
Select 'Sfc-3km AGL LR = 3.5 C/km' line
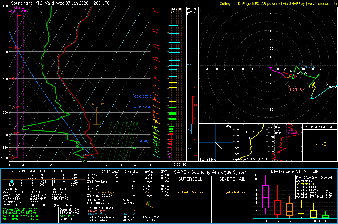point(21,209)
